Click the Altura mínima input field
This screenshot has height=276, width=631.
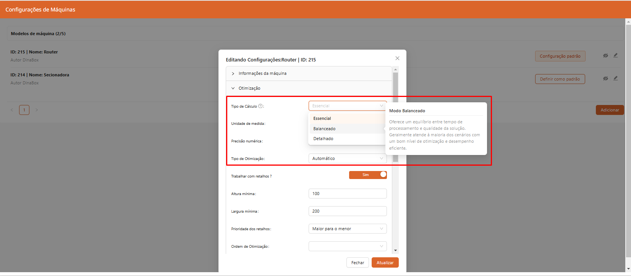click(347, 194)
